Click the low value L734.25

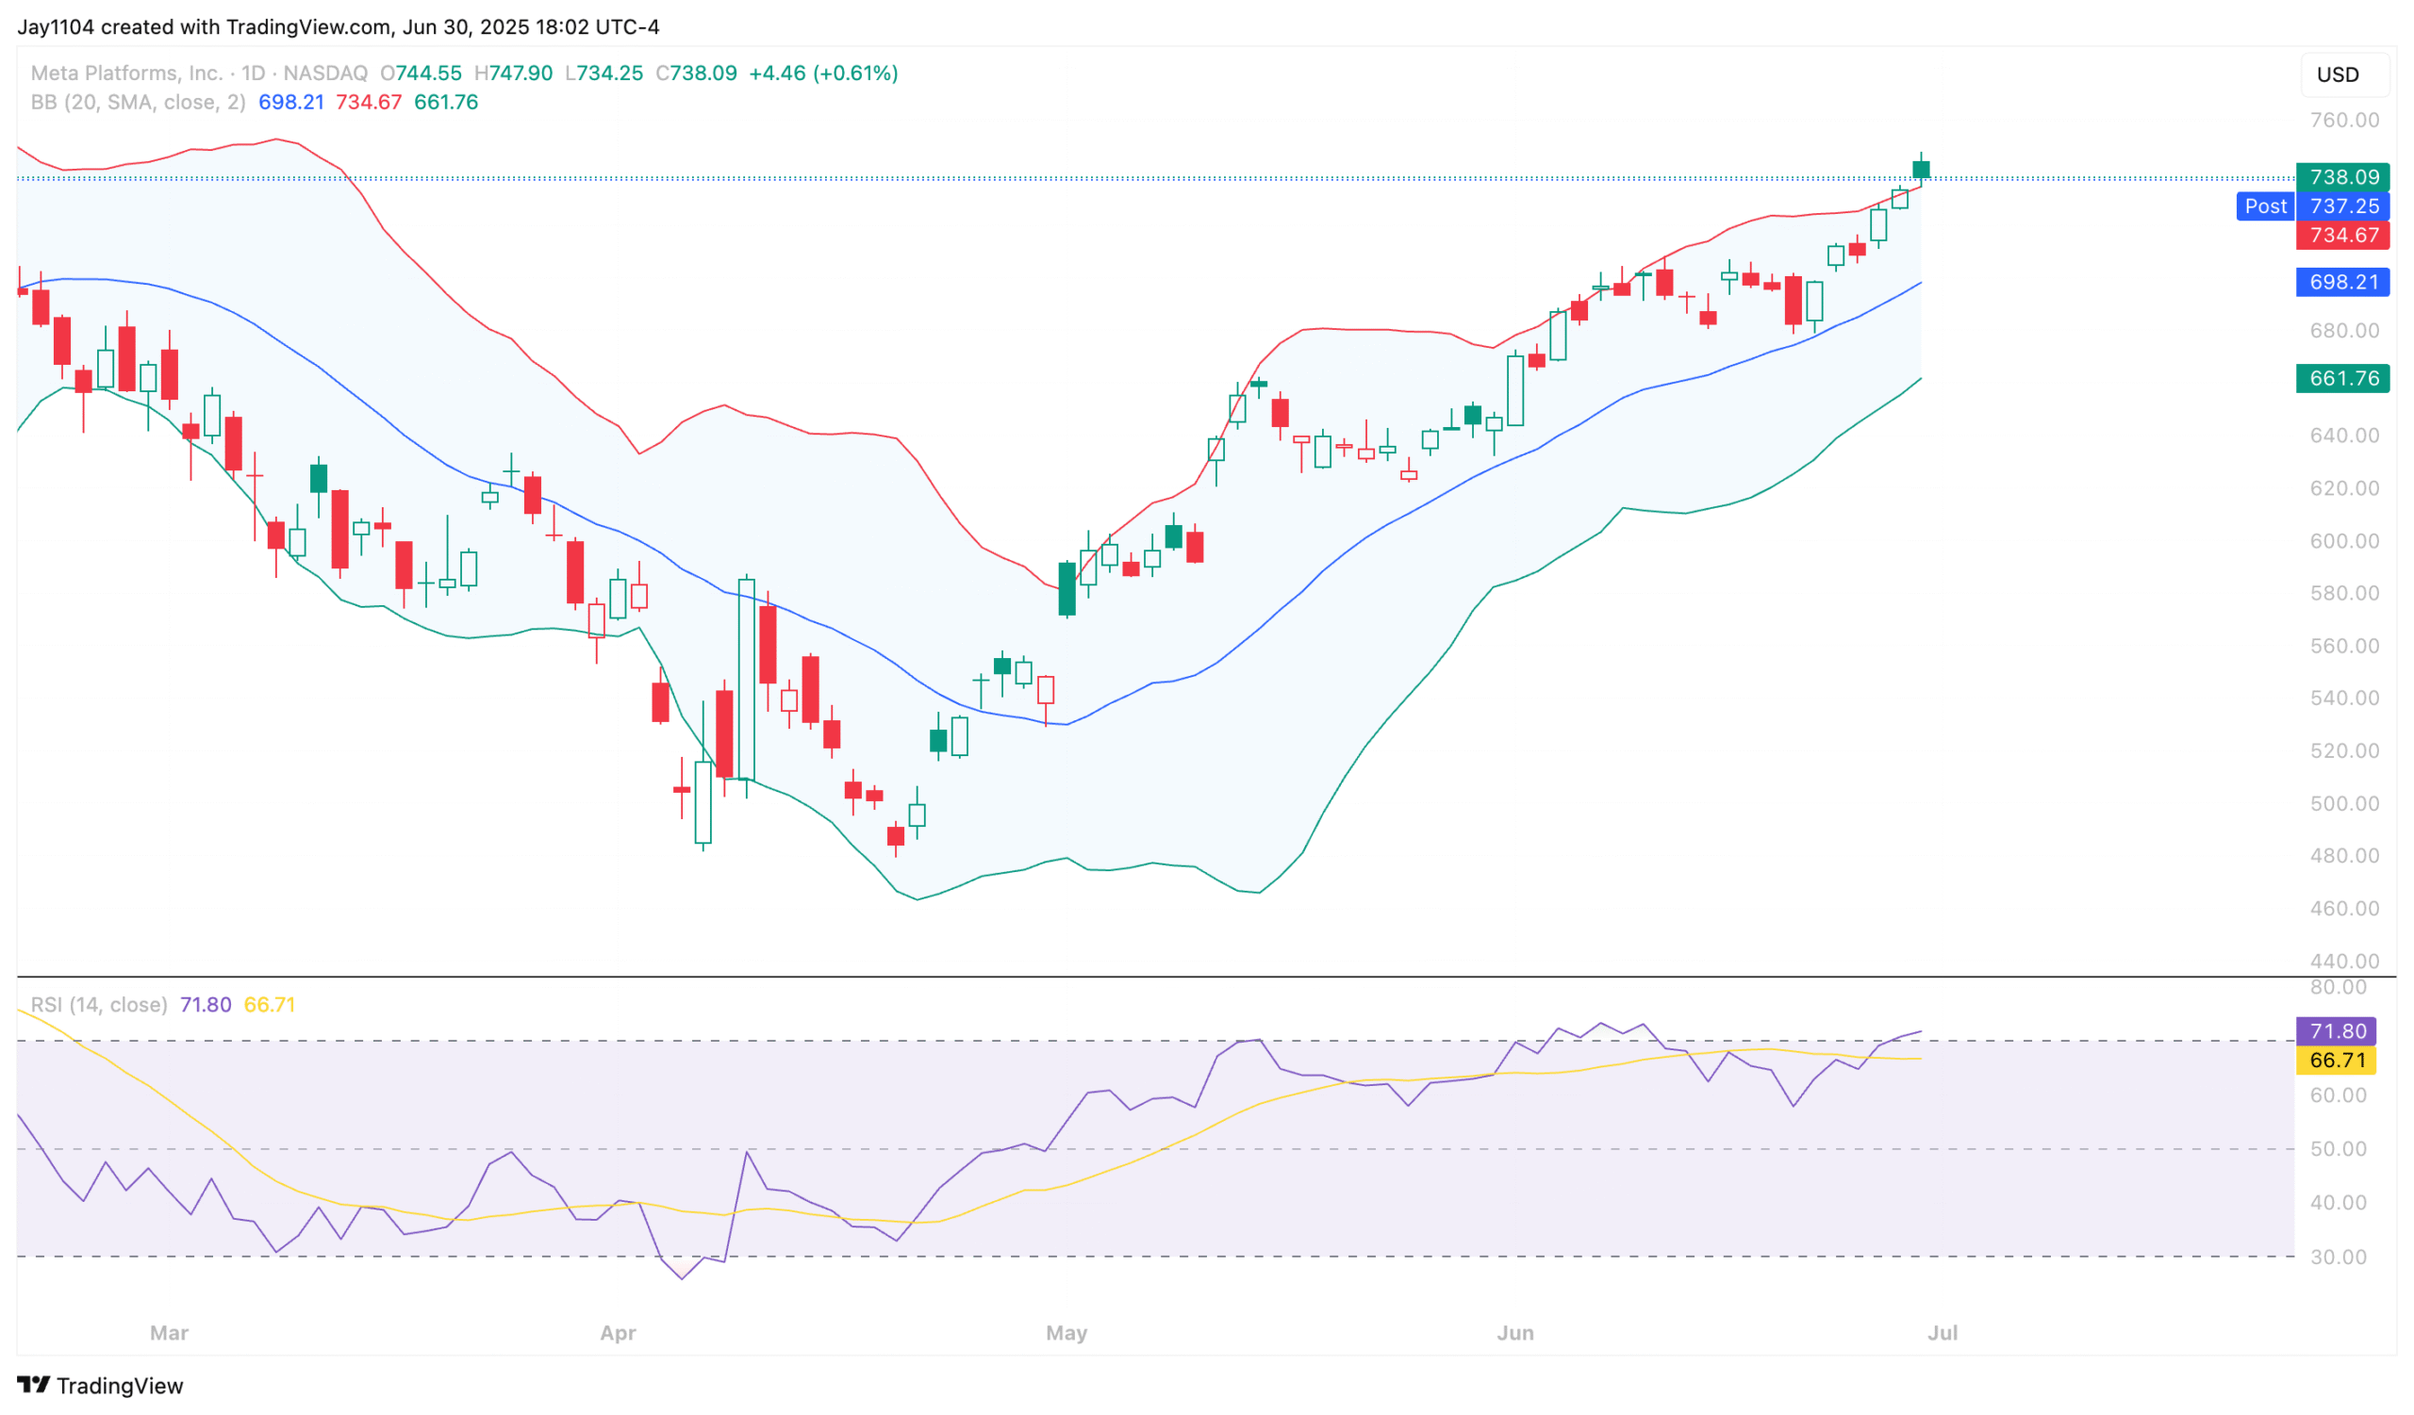[603, 73]
